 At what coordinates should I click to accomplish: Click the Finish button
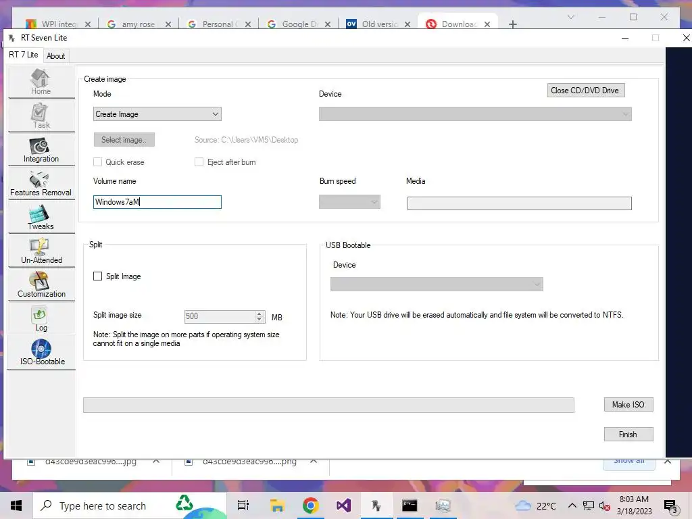point(628,435)
